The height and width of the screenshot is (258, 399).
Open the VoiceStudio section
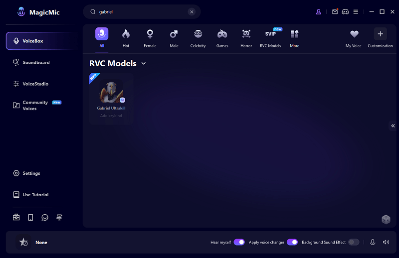35,84
